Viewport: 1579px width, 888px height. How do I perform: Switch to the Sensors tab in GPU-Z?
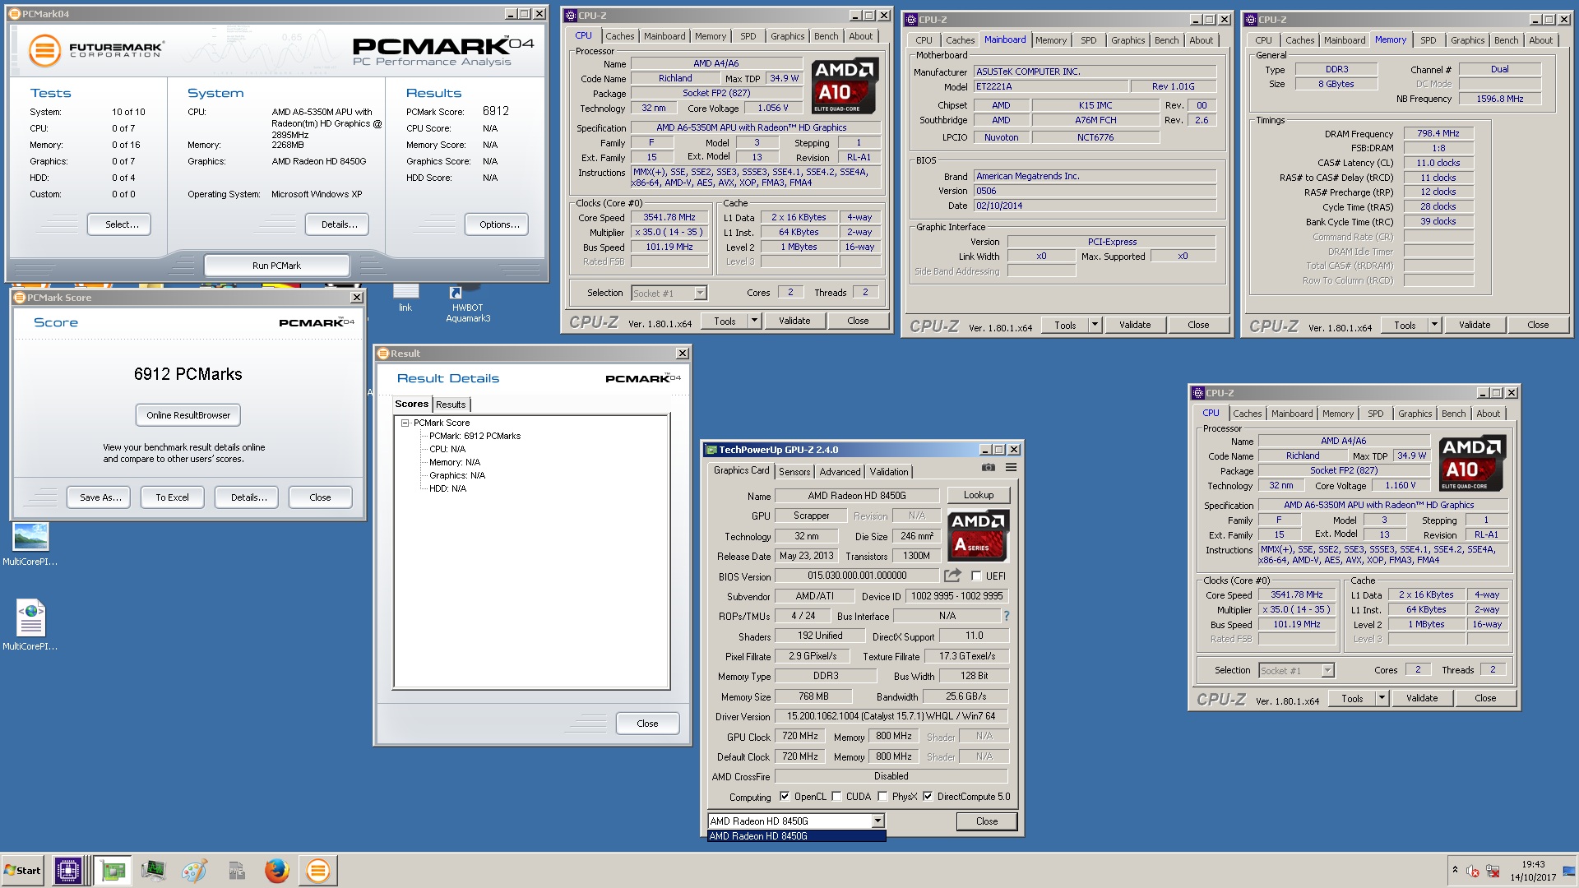click(794, 472)
